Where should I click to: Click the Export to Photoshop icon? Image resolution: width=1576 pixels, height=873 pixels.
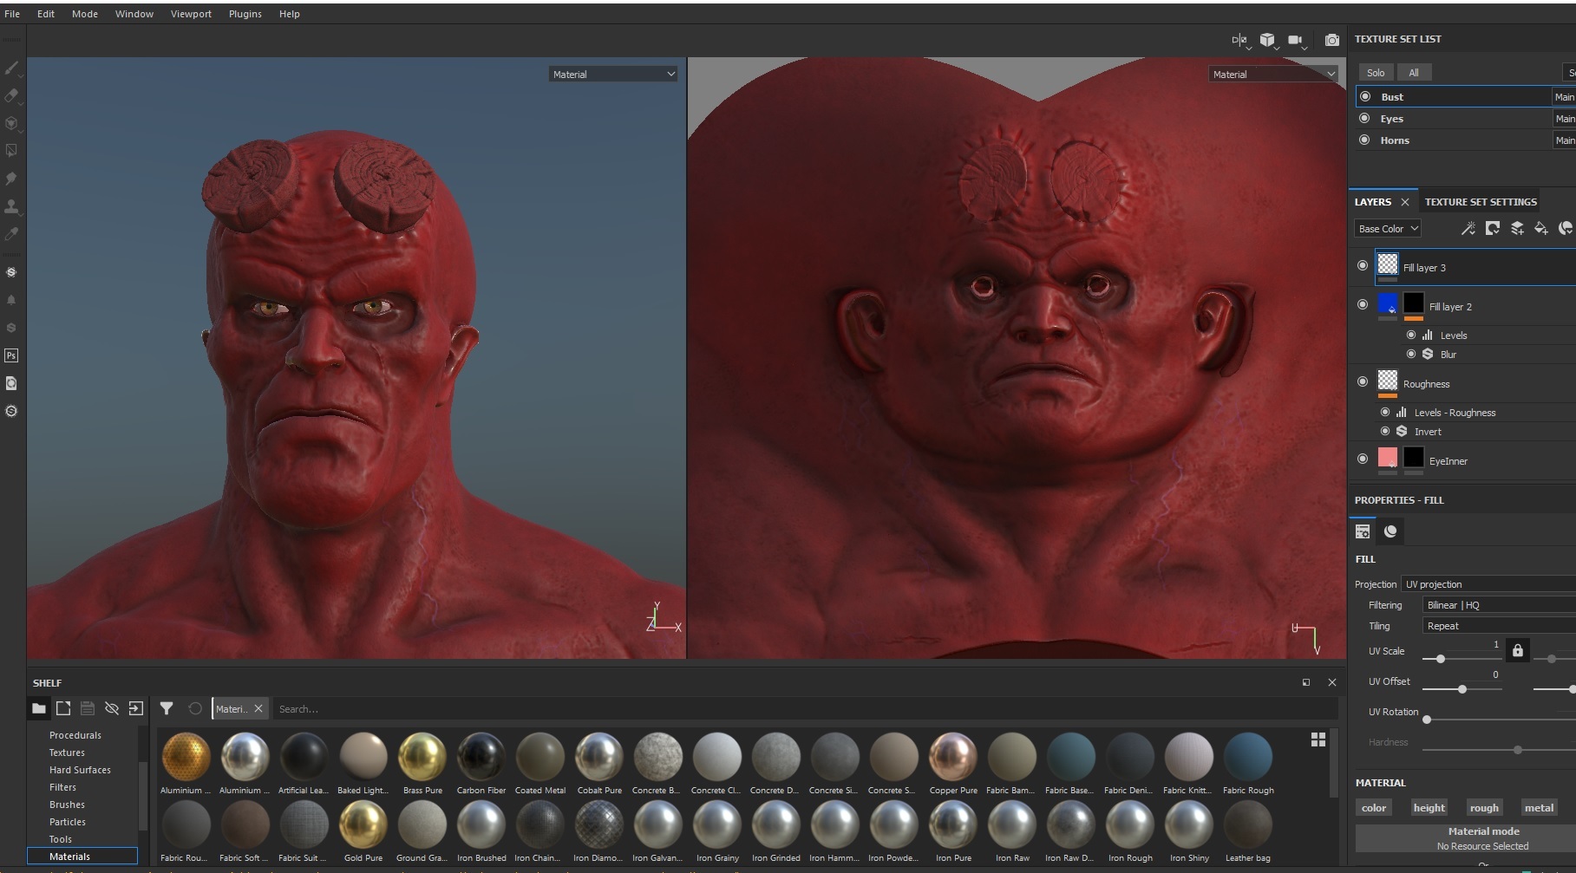click(11, 355)
